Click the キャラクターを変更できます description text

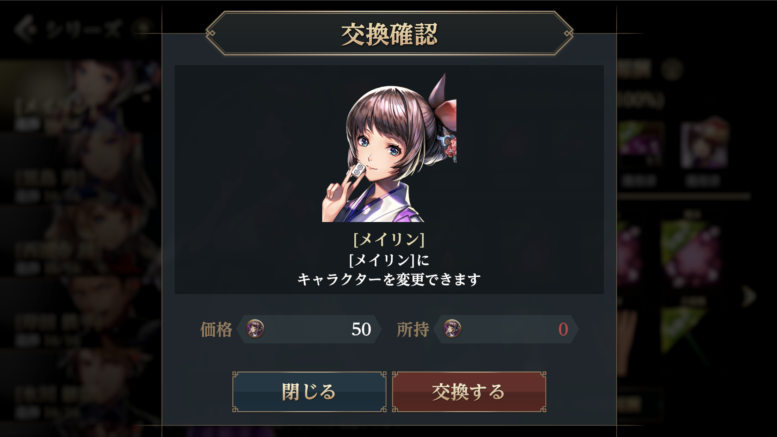(389, 279)
